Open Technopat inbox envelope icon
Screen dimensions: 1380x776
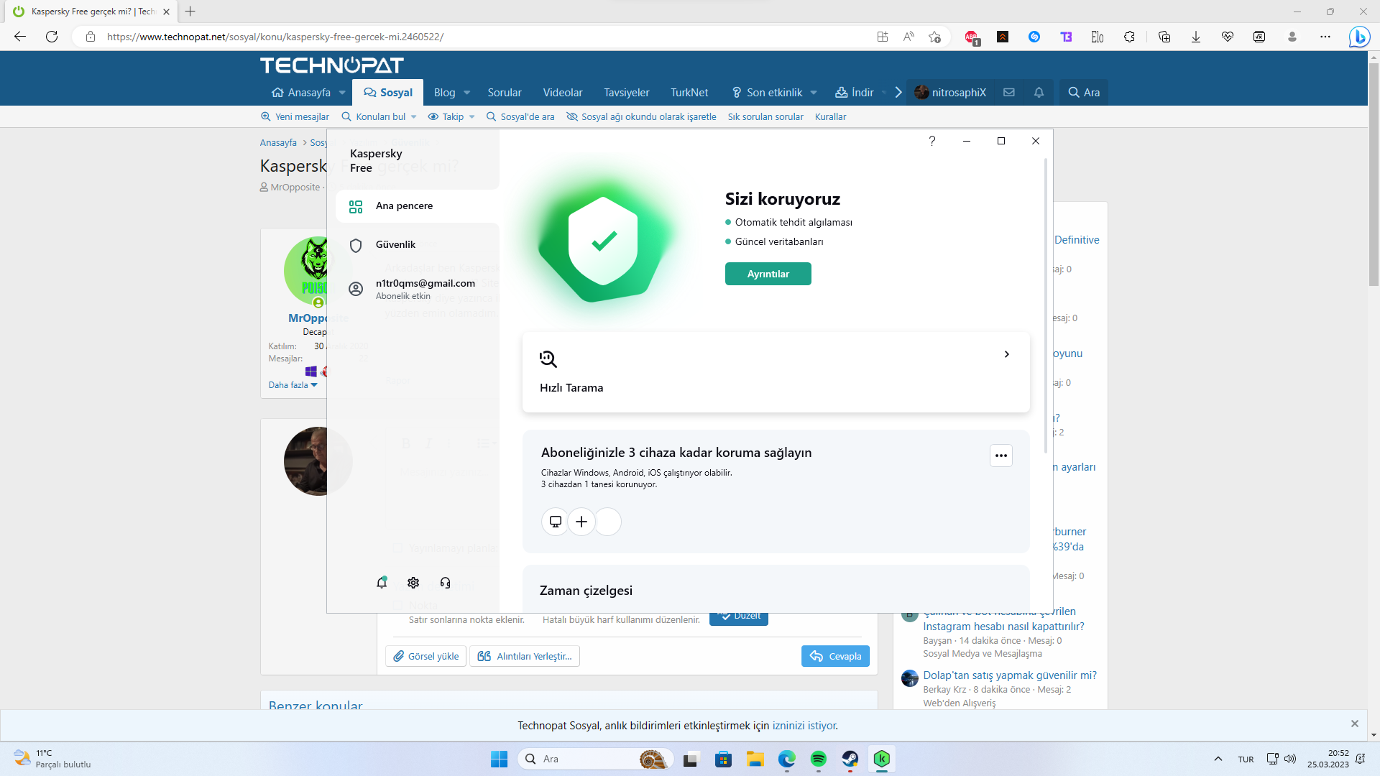[1009, 93]
